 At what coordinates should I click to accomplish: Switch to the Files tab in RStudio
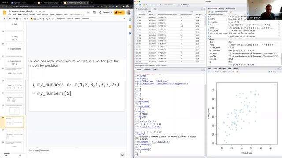[210, 68]
